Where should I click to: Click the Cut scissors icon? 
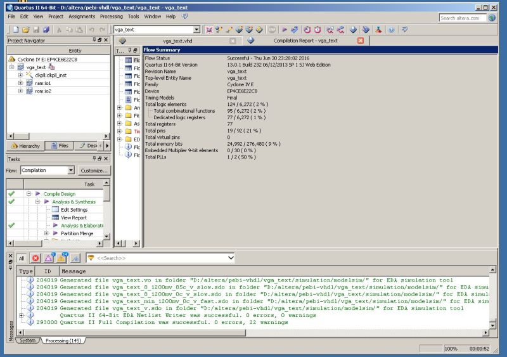[x=59, y=30]
